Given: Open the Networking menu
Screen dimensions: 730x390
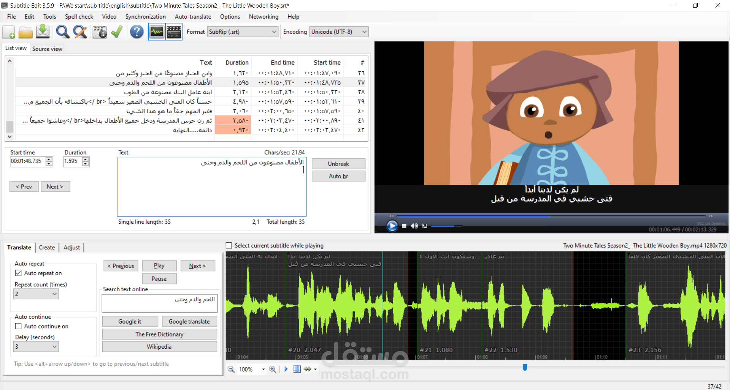Looking at the screenshot, I should tap(264, 17).
